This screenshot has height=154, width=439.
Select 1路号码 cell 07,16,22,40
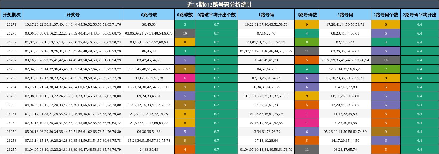266,33
